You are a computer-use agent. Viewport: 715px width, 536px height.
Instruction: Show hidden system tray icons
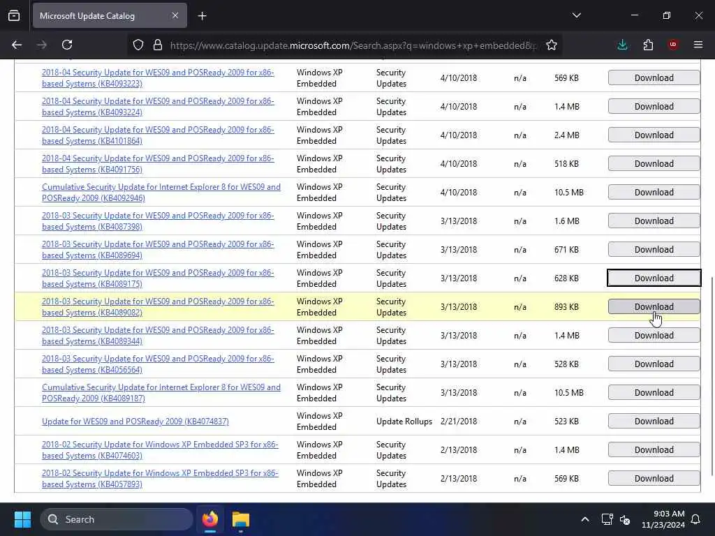585,519
